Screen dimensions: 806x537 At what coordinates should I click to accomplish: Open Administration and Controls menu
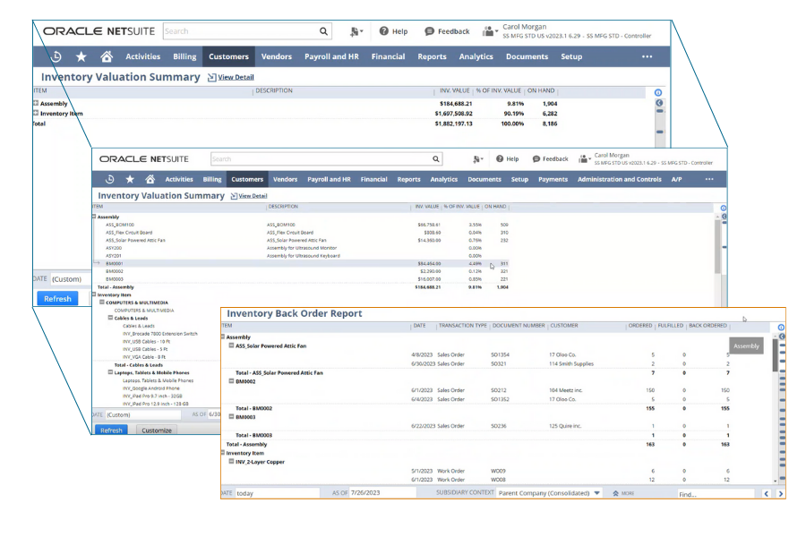(620, 179)
